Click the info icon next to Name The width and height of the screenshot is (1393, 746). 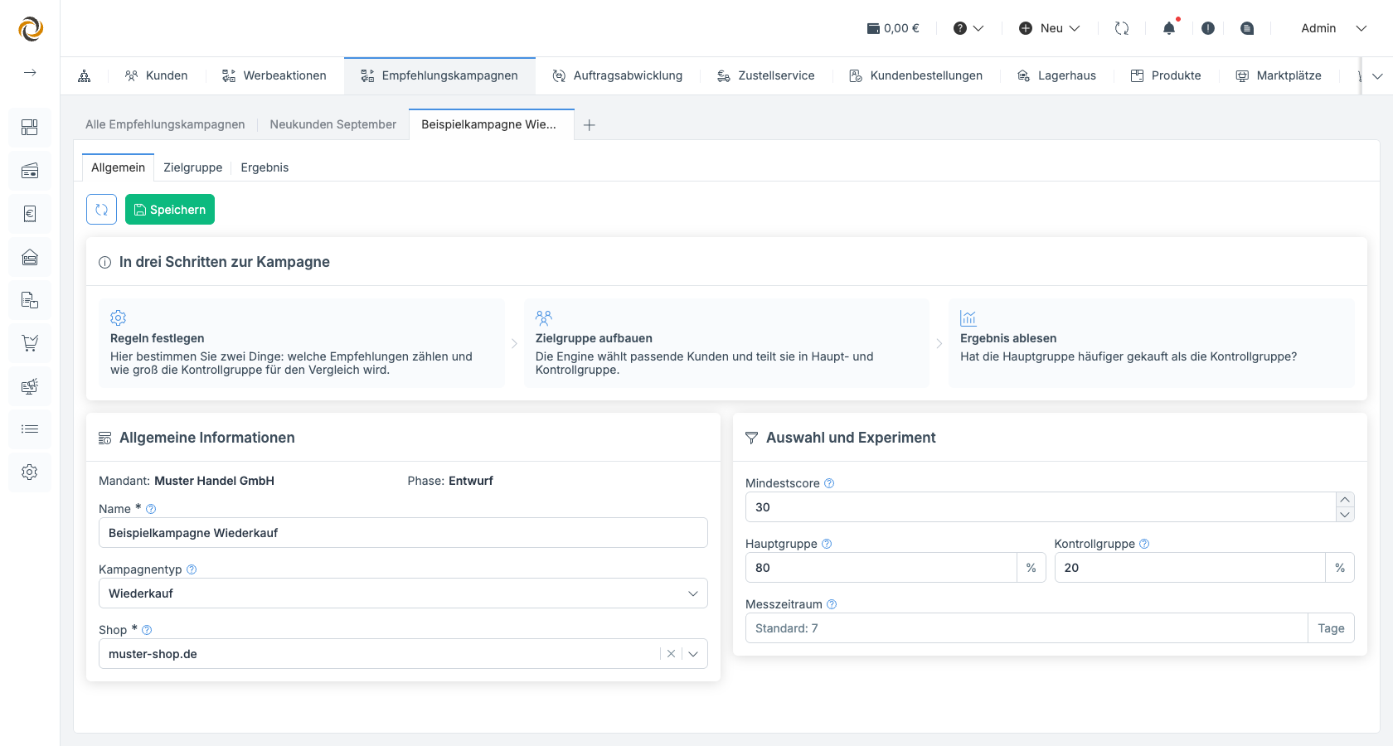tap(151, 509)
